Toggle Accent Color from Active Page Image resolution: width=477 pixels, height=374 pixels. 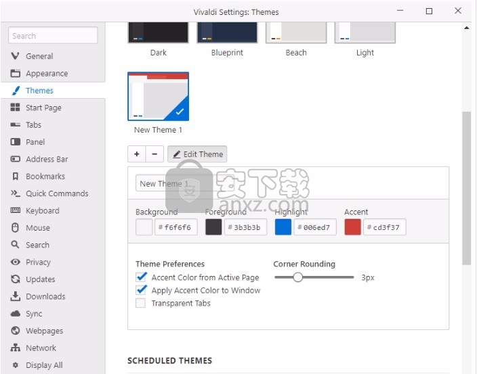click(141, 277)
